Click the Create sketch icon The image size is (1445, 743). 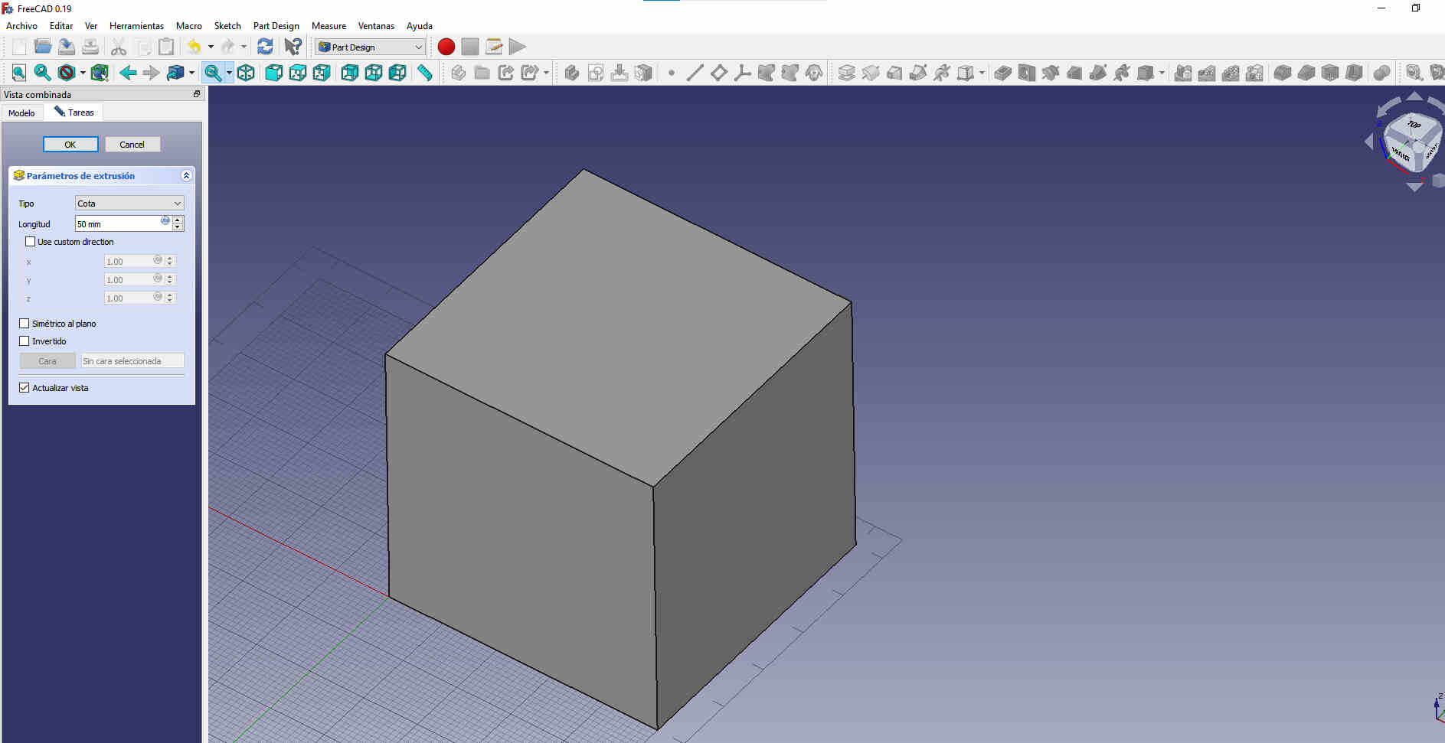596,73
